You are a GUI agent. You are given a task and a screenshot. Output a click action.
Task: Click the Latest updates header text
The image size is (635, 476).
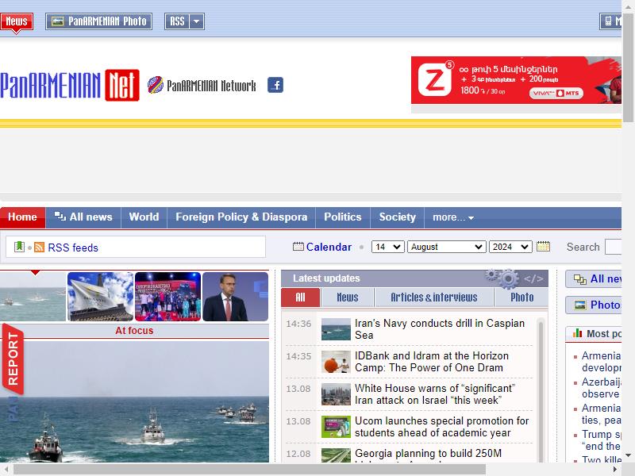pyautogui.click(x=326, y=278)
